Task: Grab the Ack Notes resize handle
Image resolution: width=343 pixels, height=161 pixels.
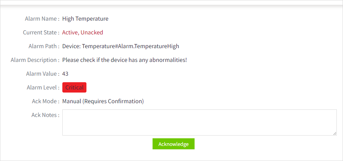Action: coord(335,133)
